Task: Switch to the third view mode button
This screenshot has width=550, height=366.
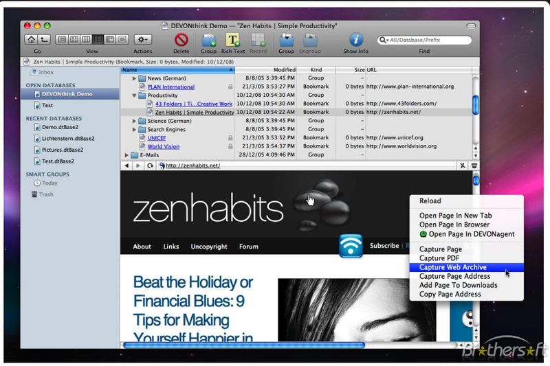Action: pyautogui.click(x=86, y=40)
